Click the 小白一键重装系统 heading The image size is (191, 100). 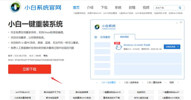[35, 24]
